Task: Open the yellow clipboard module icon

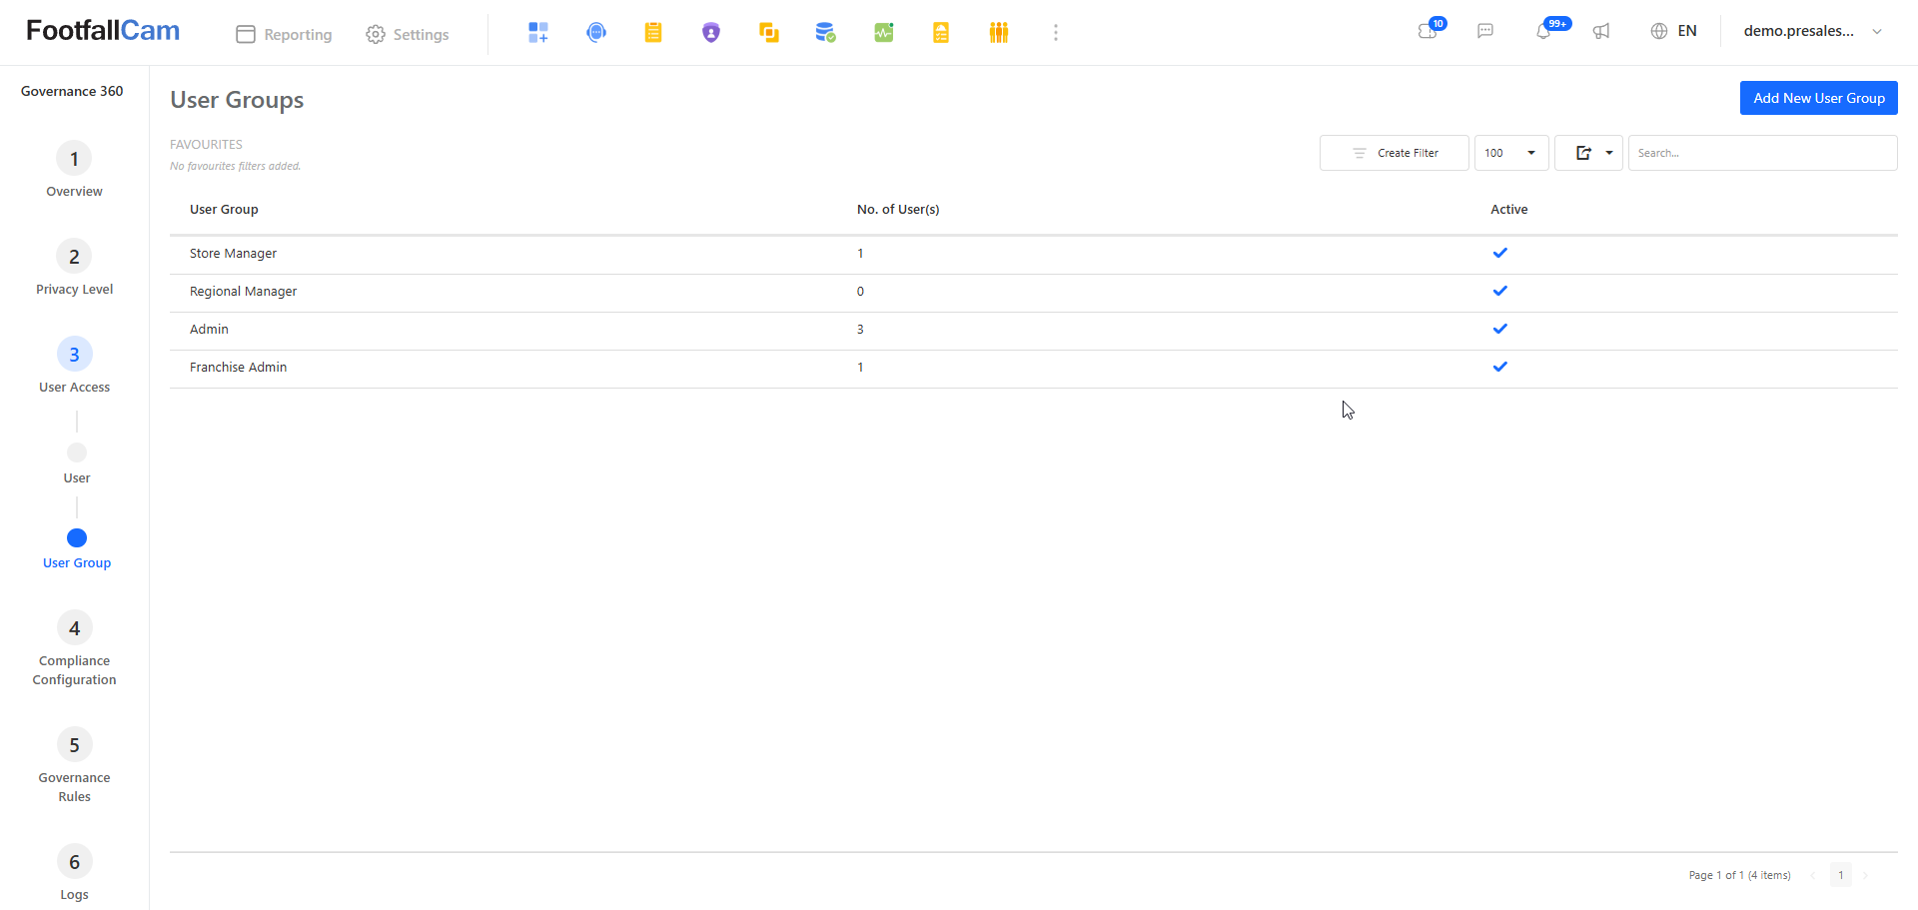Action: (x=653, y=33)
